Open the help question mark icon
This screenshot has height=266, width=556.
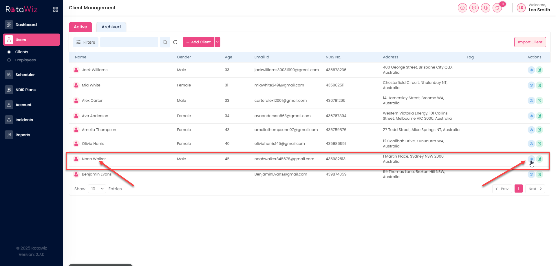pyautogui.click(x=462, y=8)
